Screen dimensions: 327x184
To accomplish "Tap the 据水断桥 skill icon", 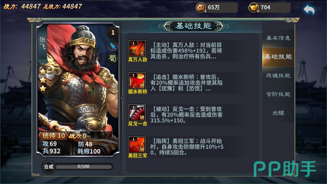I will point(137,80).
